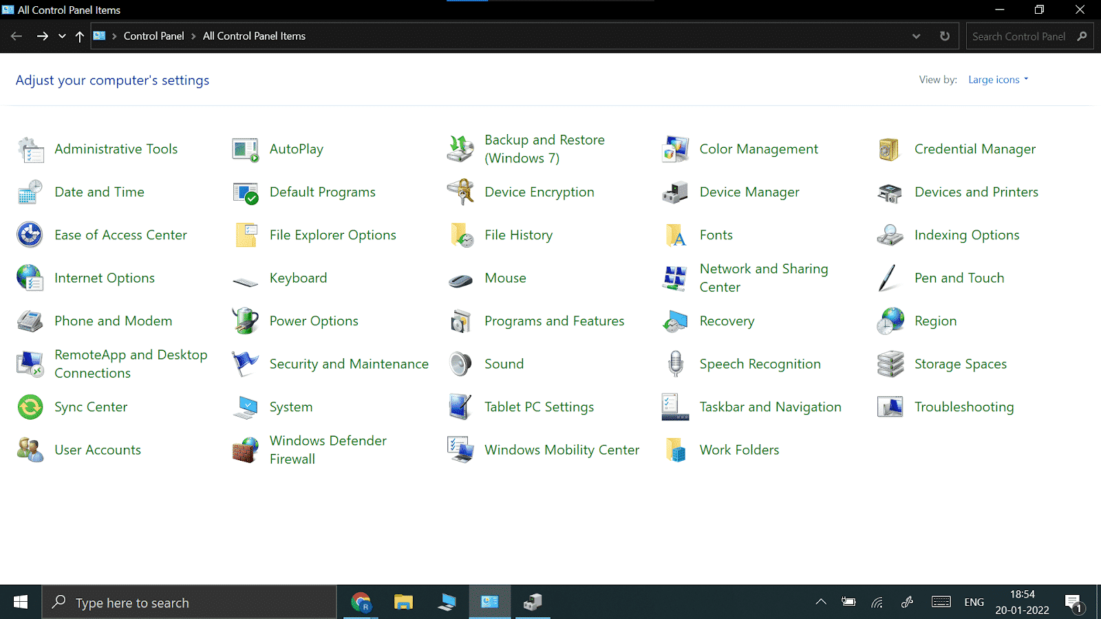Viewport: 1101px width, 619px height.
Task: Expand the address bar history dropdown
Action: point(916,36)
